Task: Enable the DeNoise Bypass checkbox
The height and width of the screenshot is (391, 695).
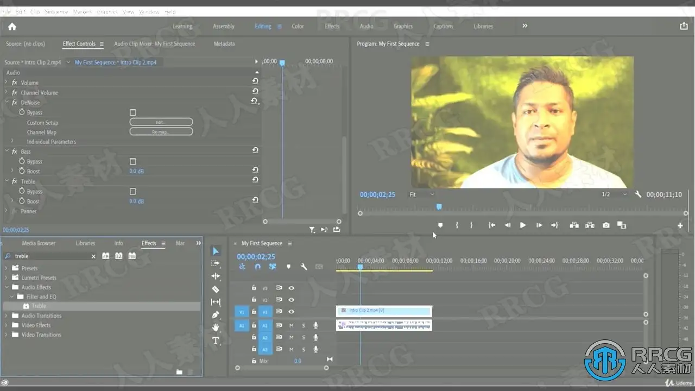Action: pos(132,112)
